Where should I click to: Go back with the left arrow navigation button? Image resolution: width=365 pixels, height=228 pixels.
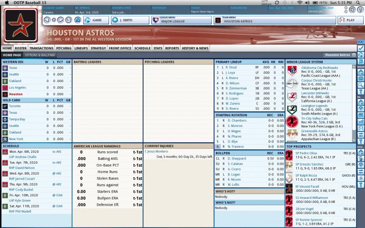click(x=47, y=20)
